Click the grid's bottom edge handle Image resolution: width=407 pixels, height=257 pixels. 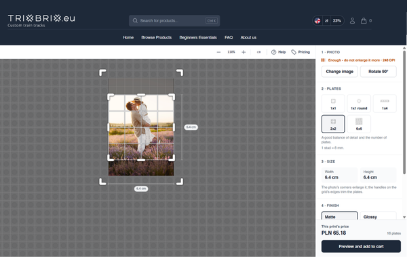click(141, 160)
